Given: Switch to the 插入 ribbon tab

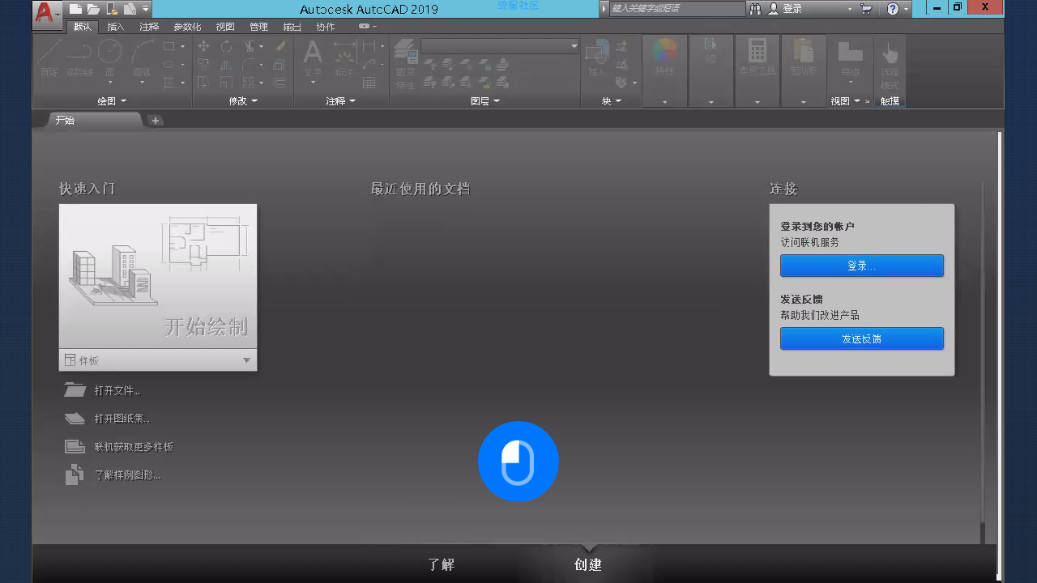Looking at the screenshot, I should click(116, 27).
